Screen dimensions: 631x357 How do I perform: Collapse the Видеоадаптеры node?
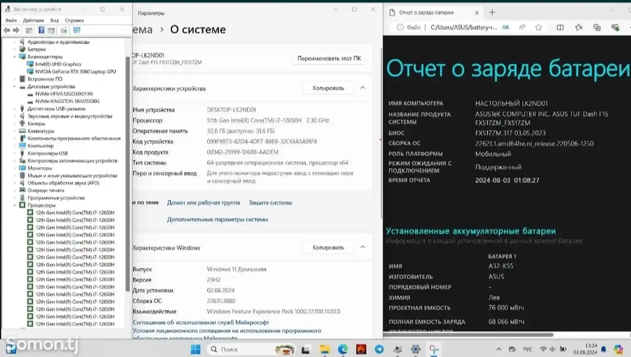coord(15,57)
